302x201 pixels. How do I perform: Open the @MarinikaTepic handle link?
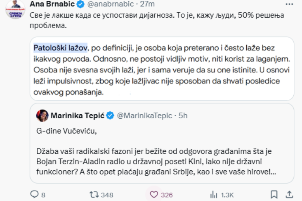[x=145, y=115]
